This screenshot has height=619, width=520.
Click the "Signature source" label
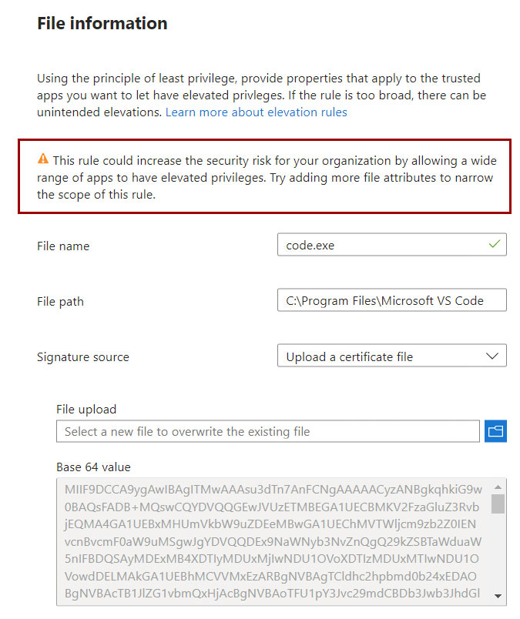[83, 357]
